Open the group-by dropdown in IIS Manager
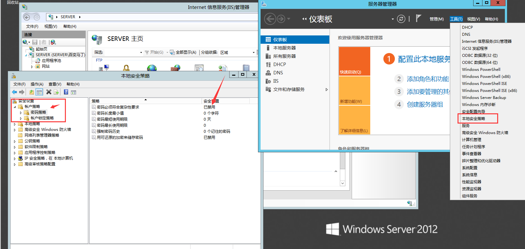The image size is (525, 249). pos(254,52)
